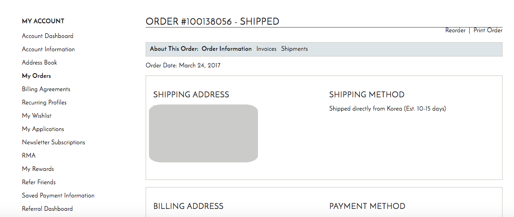Switch to the Shipments tab
The height and width of the screenshot is (217, 514).
(295, 49)
